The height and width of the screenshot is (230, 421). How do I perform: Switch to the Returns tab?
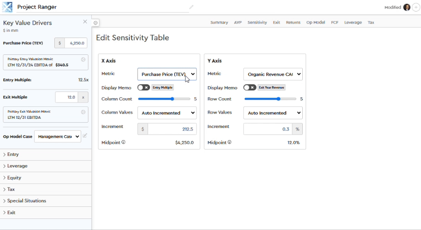(293, 23)
